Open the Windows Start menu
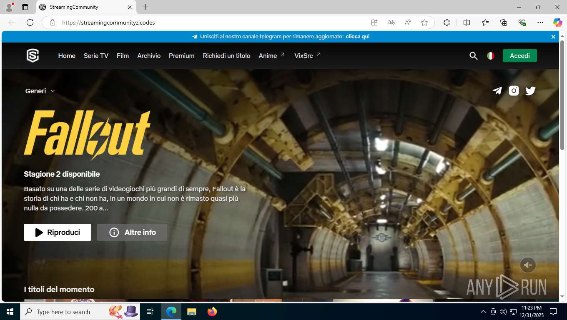The image size is (567, 320). click(10, 312)
